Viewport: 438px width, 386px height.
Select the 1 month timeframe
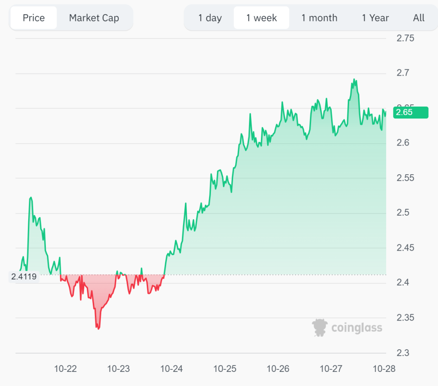tap(319, 18)
